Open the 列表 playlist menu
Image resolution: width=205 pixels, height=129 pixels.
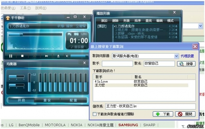coord(127,21)
